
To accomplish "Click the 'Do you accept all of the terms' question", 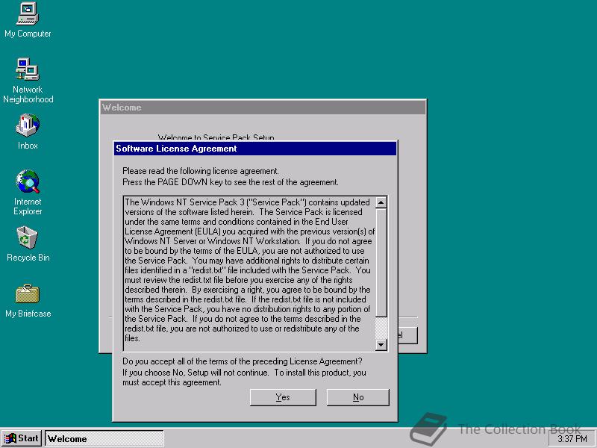I will coord(242,361).
